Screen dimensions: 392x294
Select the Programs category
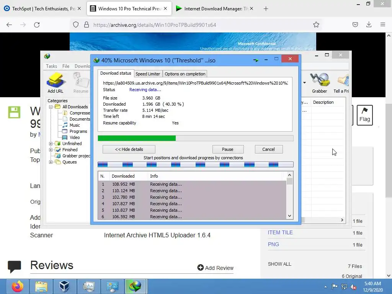(x=78, y=131)
